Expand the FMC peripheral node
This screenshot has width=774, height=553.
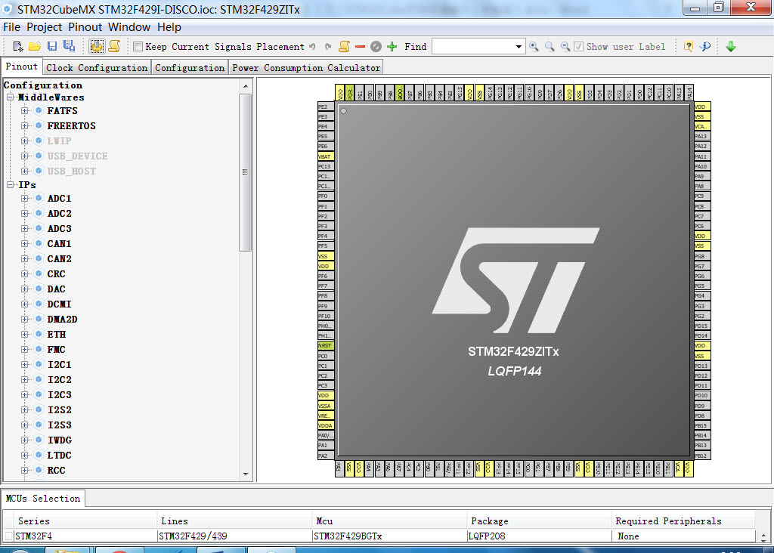point(25,349)
